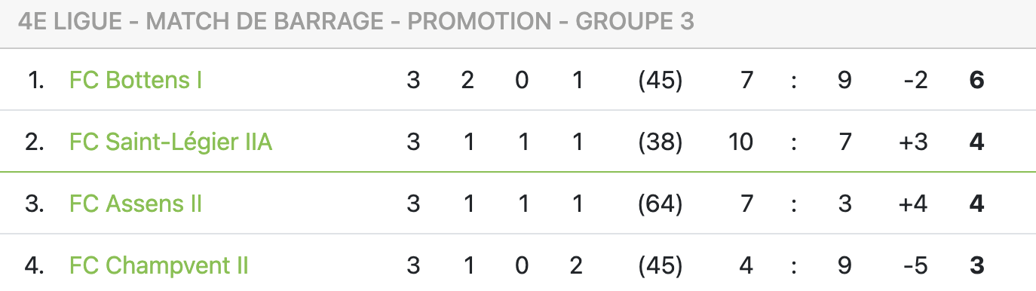Click the 10 goals scored by Saint-Légier IIA
This screenshot has width=1036, height=291.
pyautogui.click(x=741, y=142)
